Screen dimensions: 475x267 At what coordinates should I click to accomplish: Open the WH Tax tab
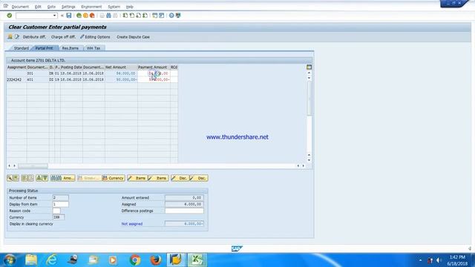(94, 48)
